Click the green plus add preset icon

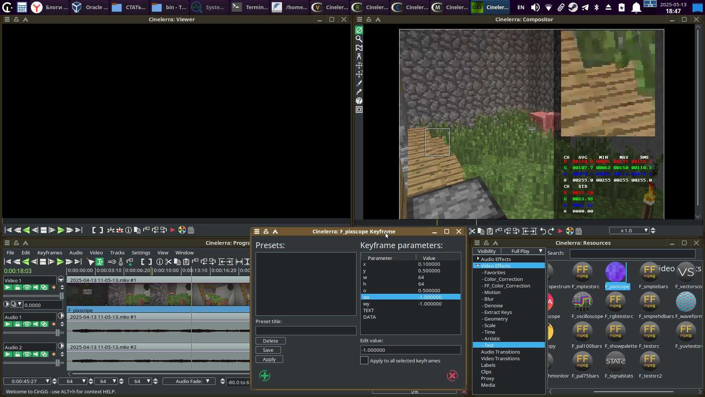click(265, 376)
